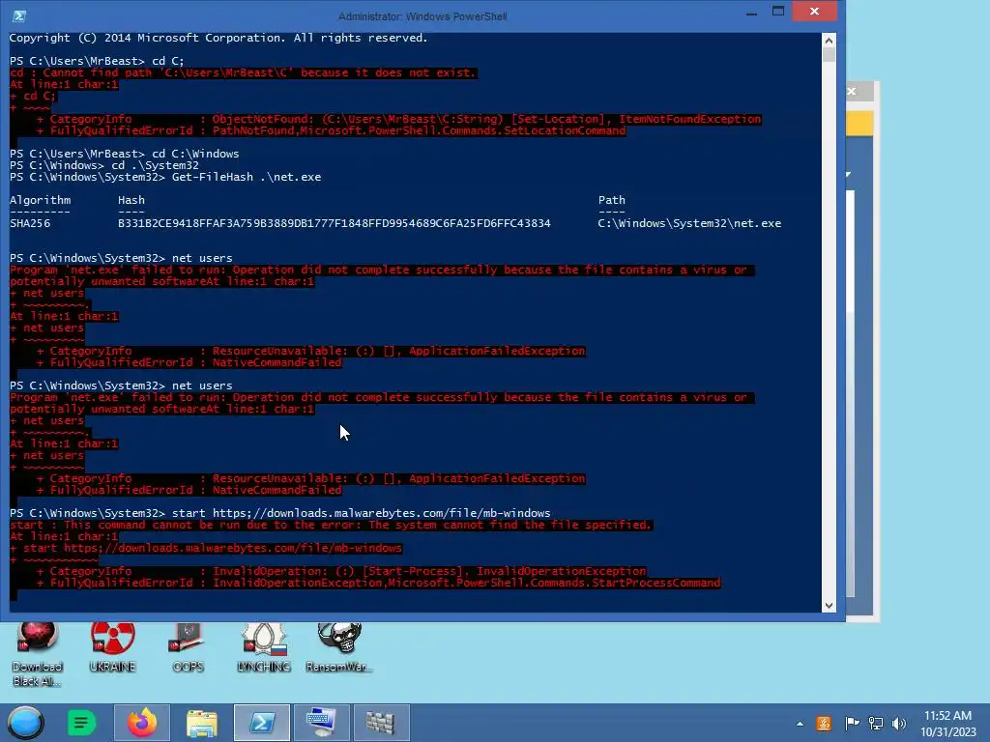
Task: Open the OOPS desktop shortcut
Action: 188,647
